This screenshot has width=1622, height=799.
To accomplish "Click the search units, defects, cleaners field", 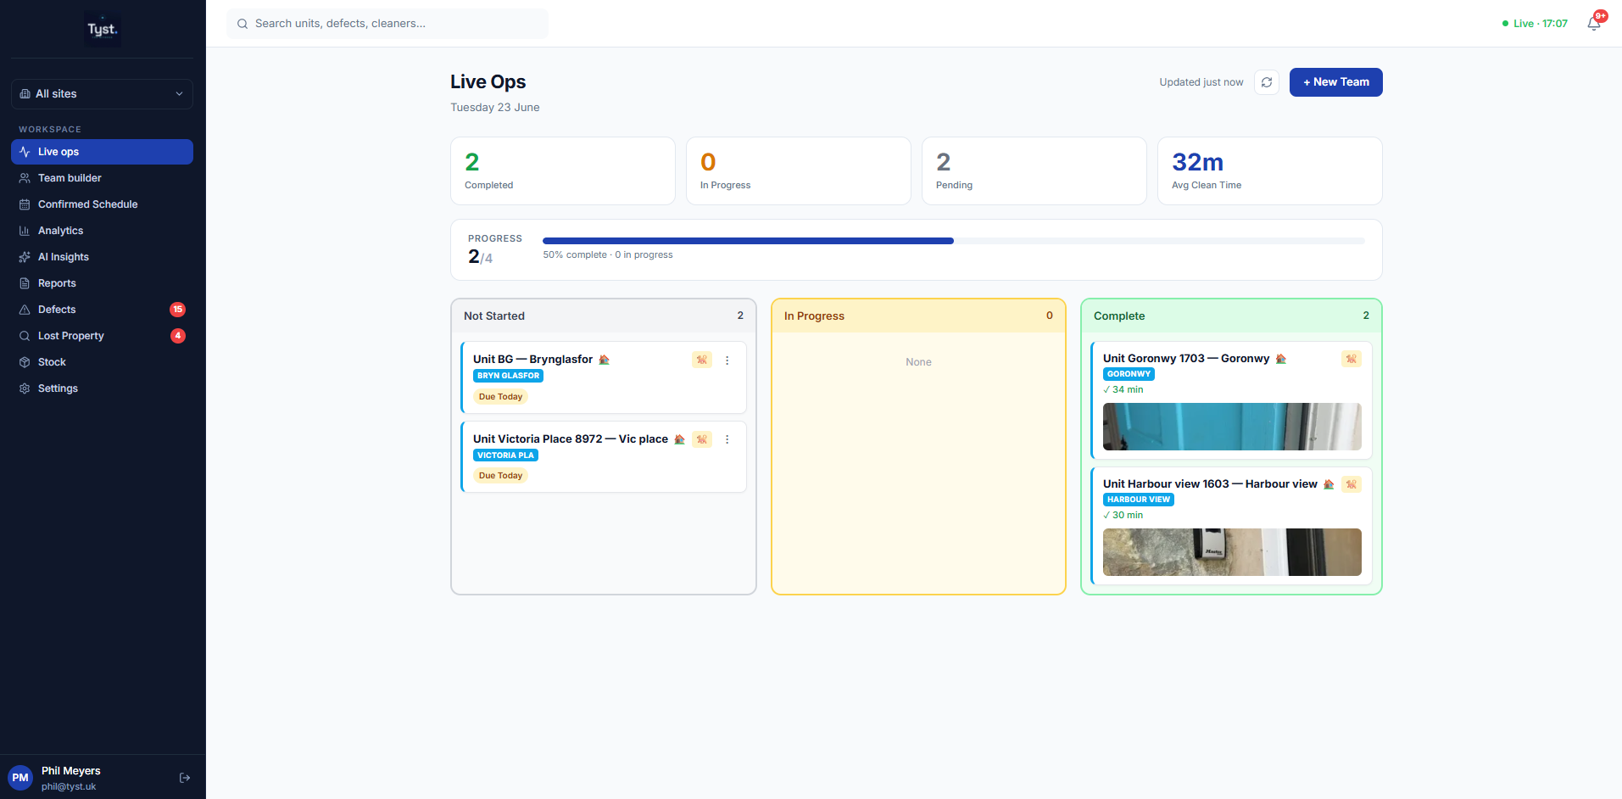I will 387,24.
